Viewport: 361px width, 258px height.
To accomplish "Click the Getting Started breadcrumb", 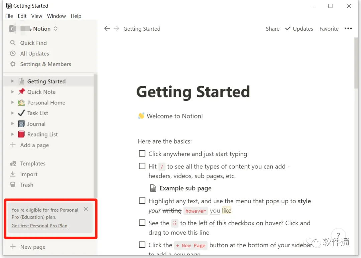I will click(142, 29).
